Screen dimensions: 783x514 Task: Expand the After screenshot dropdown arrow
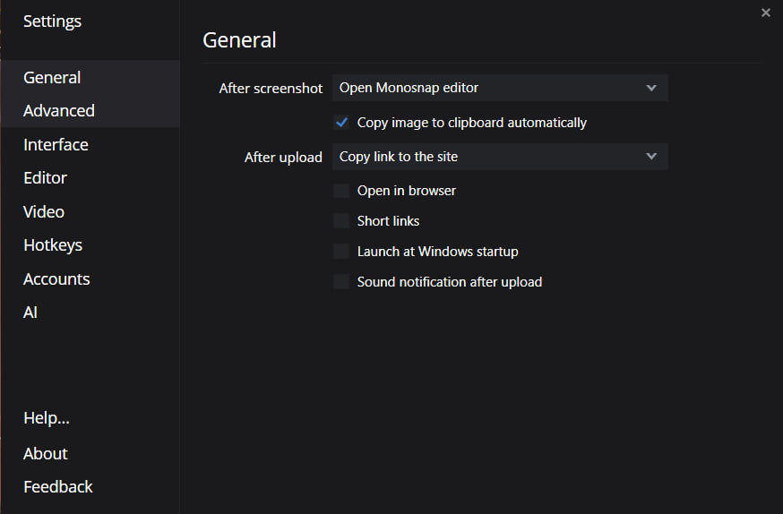coord(651,88)
